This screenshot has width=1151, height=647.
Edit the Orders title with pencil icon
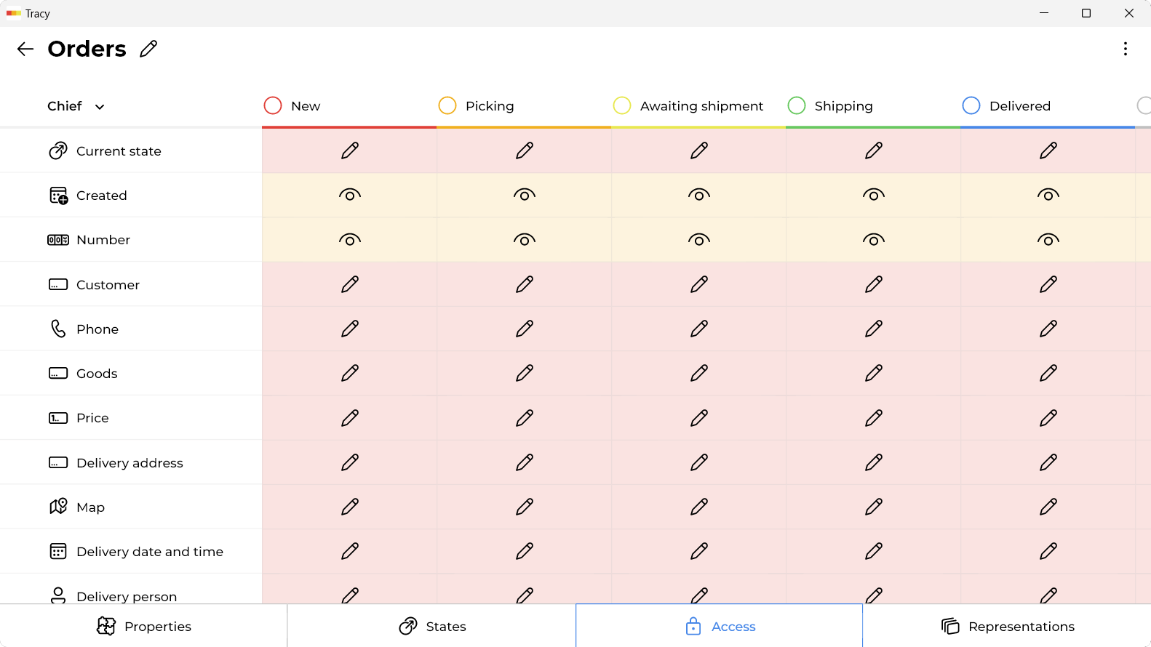coord(148,49)
